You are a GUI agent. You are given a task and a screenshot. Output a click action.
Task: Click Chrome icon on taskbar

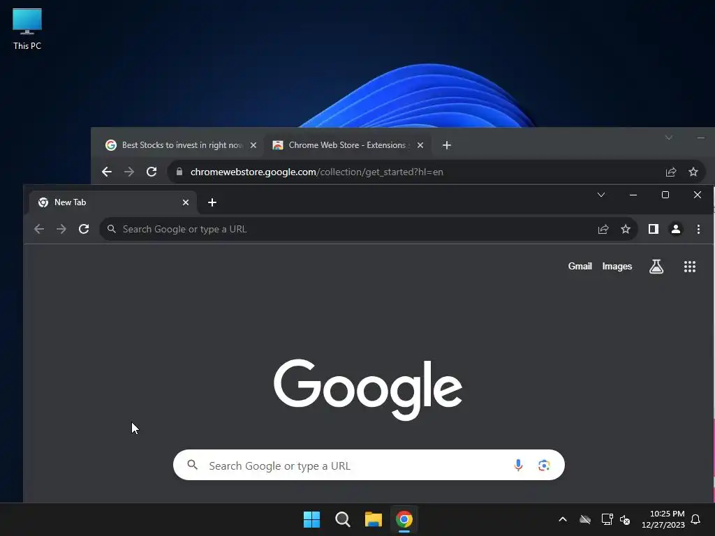(404, 519)
